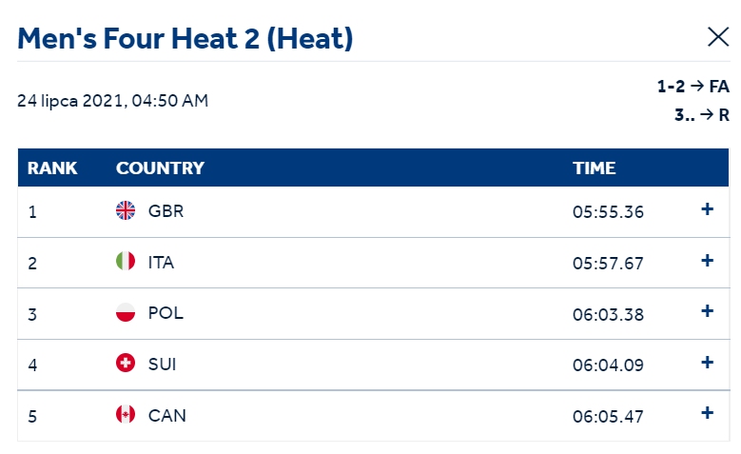Click the COUNTRY column header

(160, 168)
